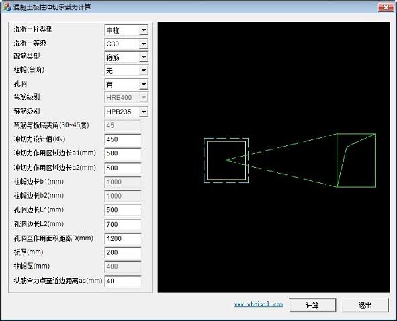Click the 孔洞边长L2 field with 700
The image size is (397, 321).
coord(123,224)
